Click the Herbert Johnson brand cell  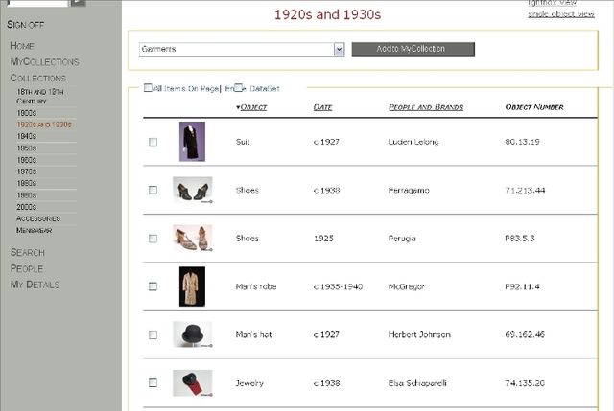pos(419,334)
